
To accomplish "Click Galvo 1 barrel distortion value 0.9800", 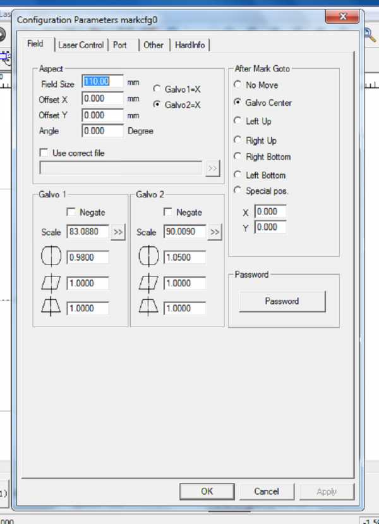I will [x=88, y=258].
